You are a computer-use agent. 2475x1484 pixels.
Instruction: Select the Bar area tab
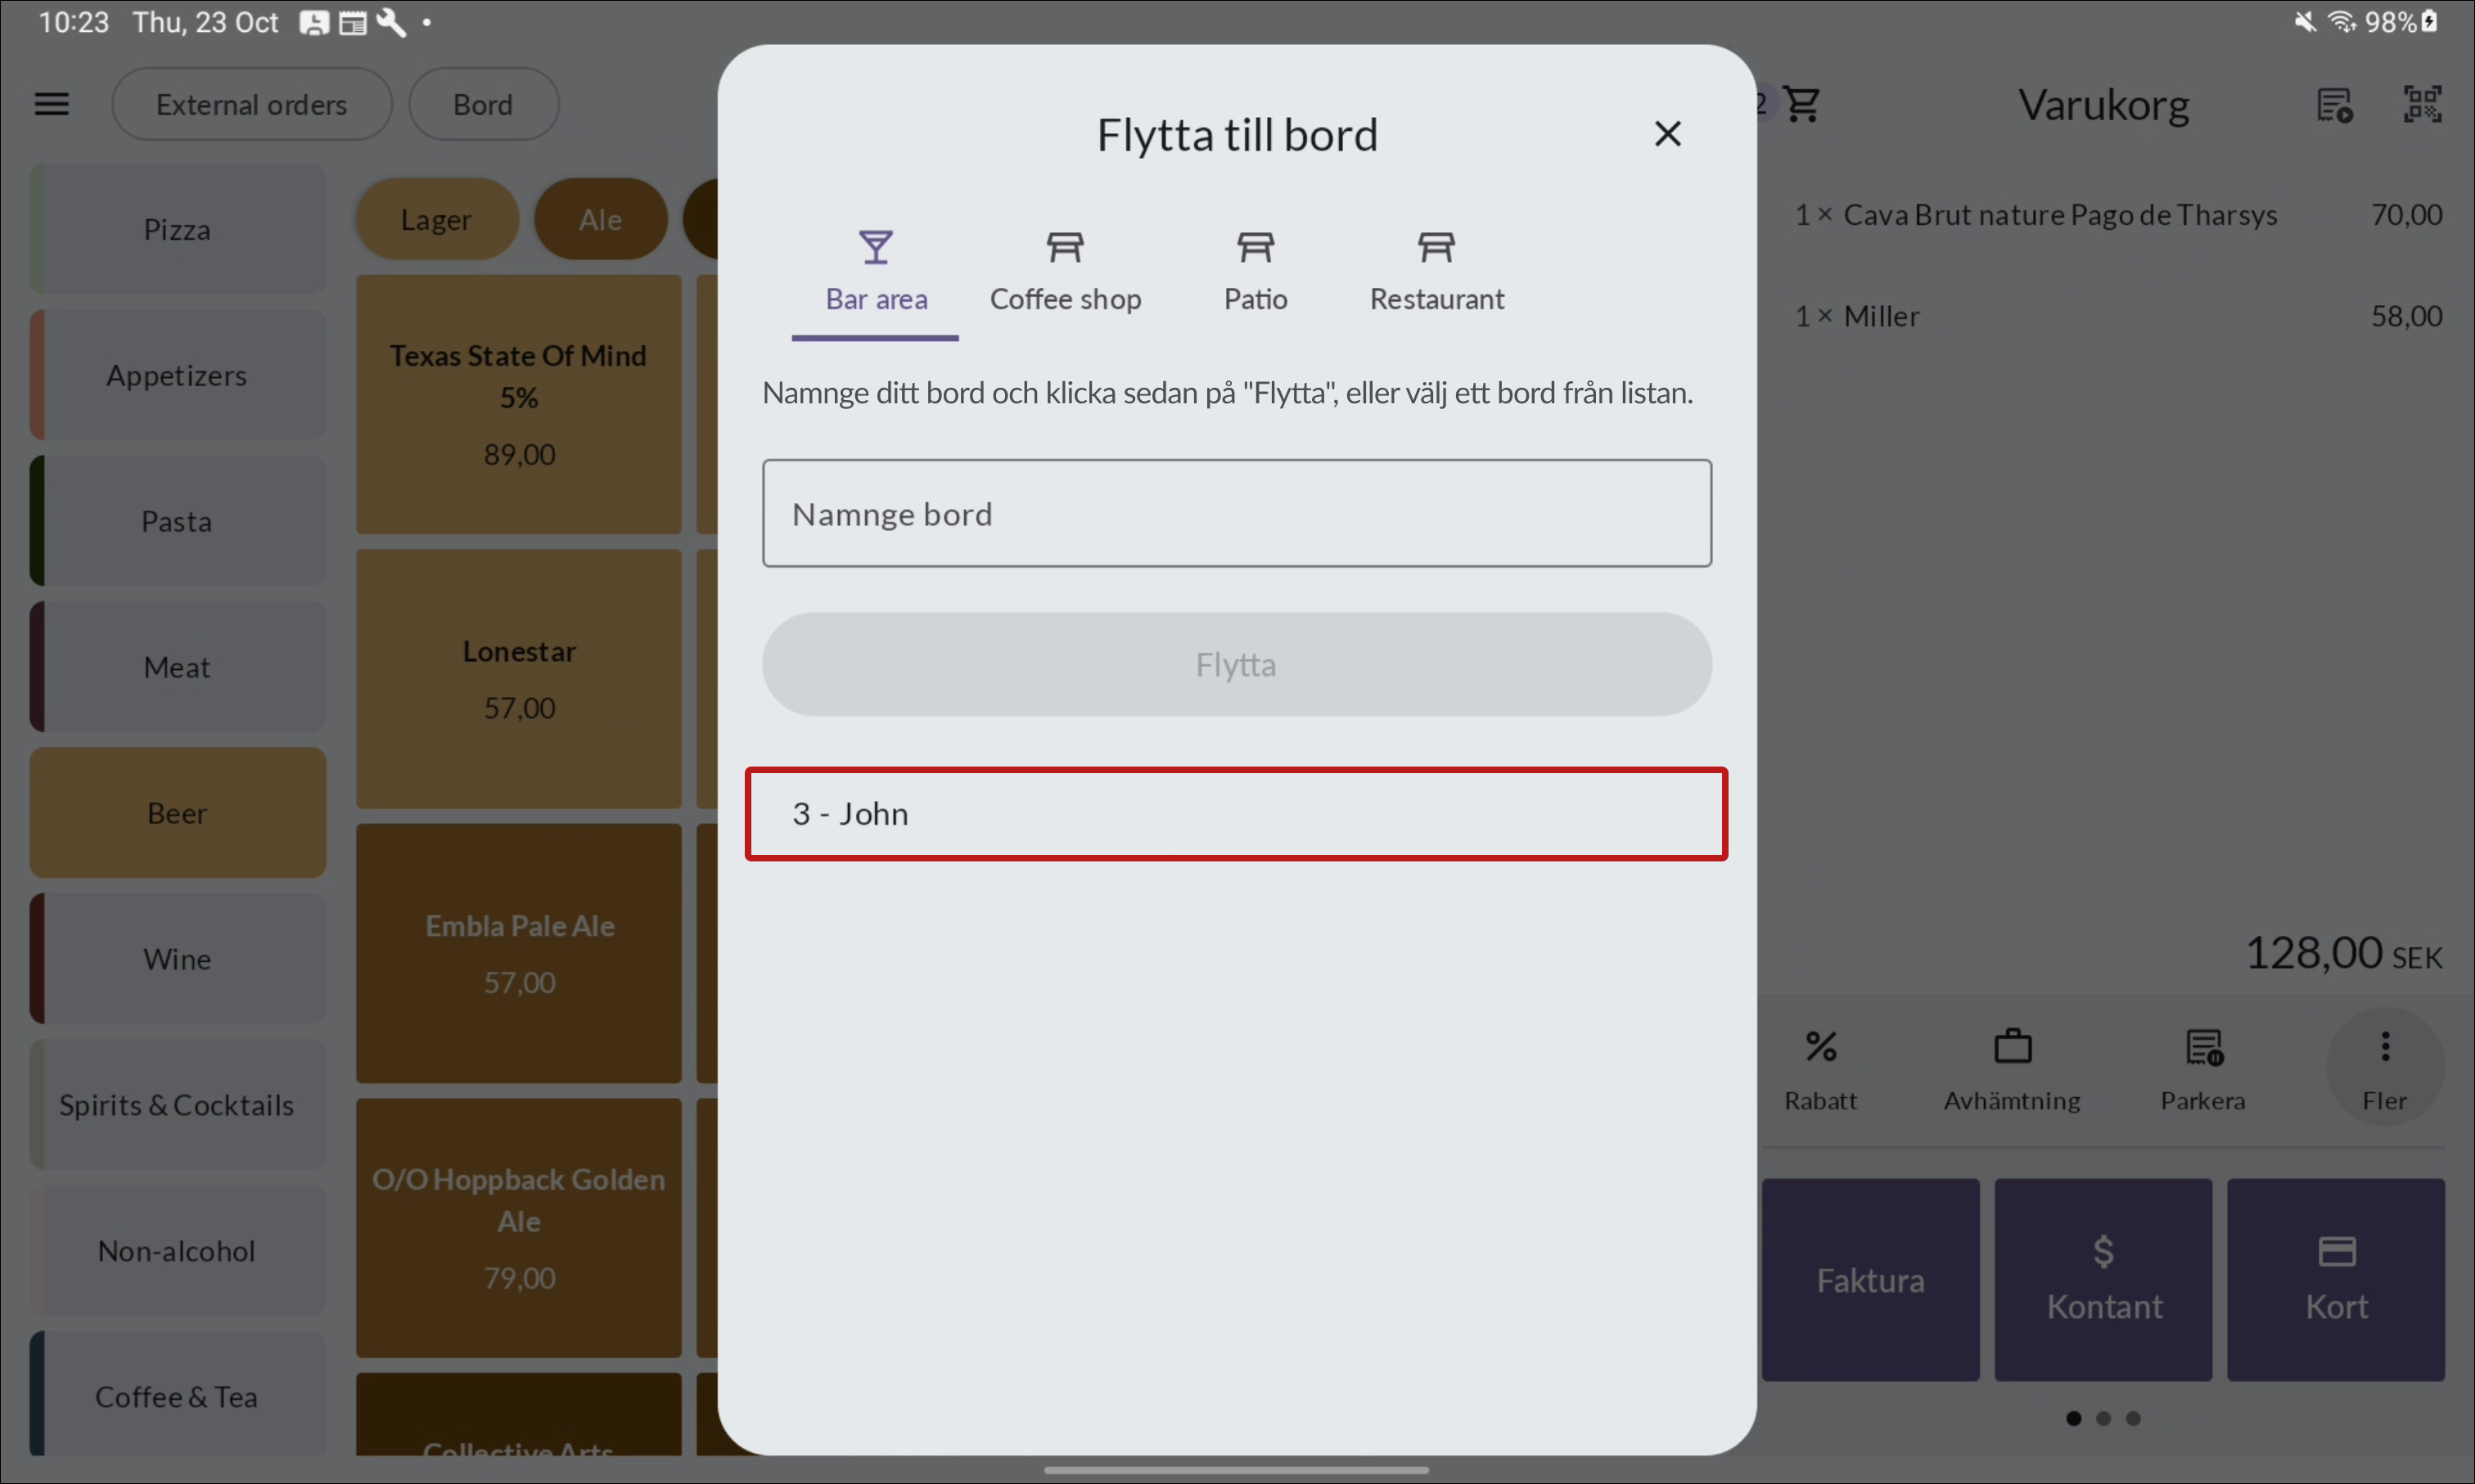[876, 270]
